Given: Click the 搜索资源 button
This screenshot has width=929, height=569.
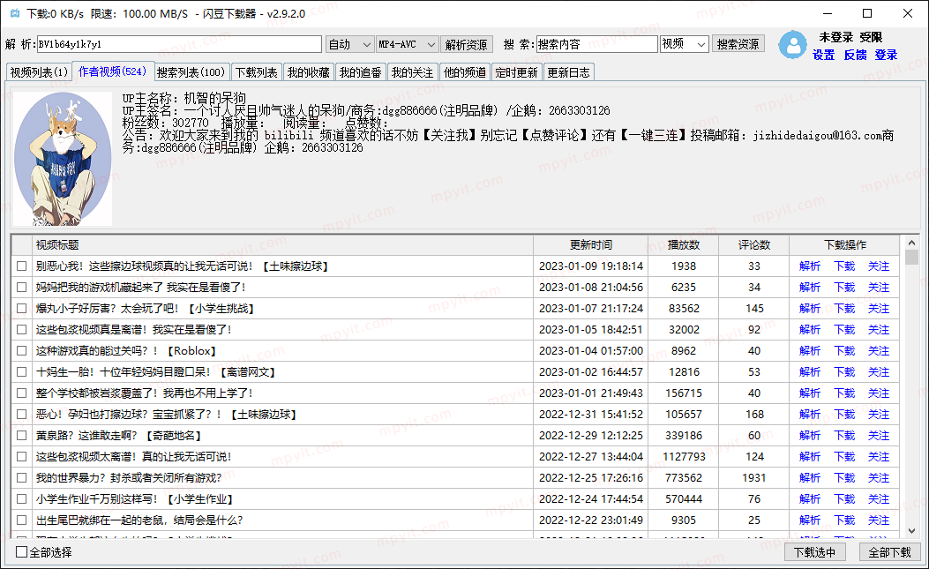Looking at the screenshot, I should [x=738, y=44].
